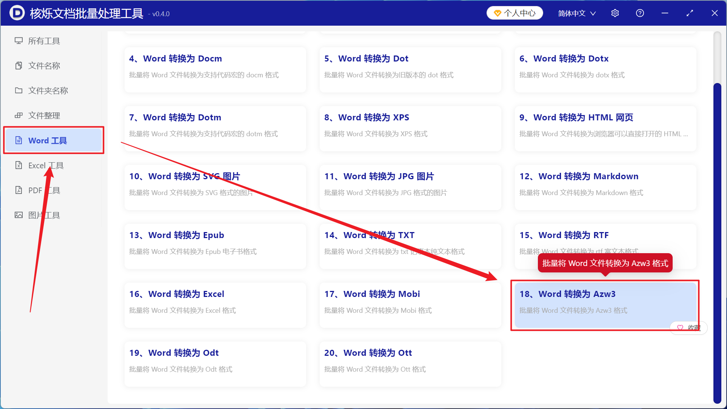
Task: Select 文件整理 in the sidebar
Action: coord(54,115)
